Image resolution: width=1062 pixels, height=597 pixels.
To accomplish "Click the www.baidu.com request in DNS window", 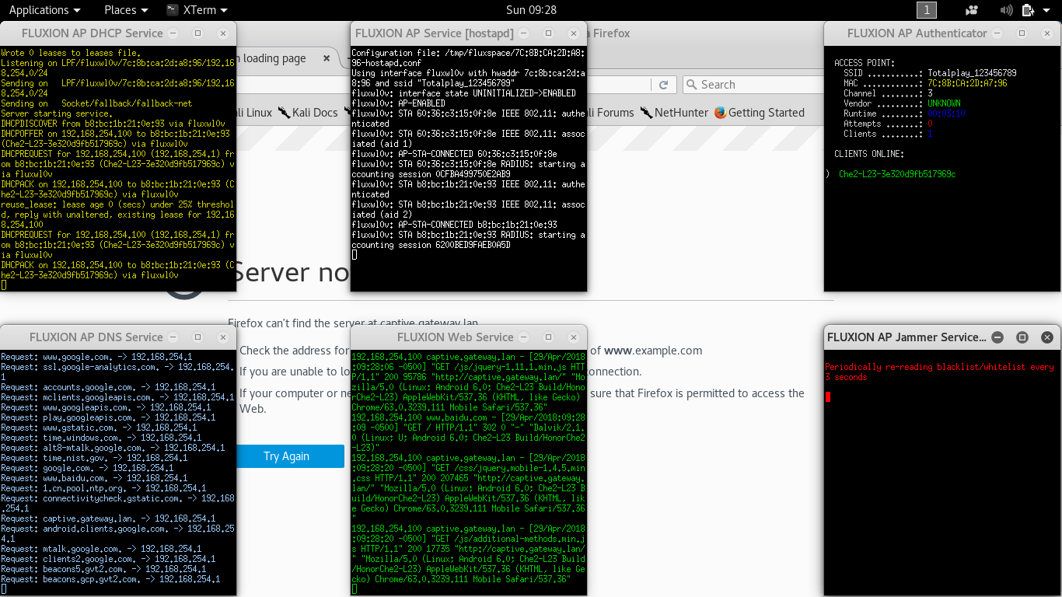I will tap(98, 478).
